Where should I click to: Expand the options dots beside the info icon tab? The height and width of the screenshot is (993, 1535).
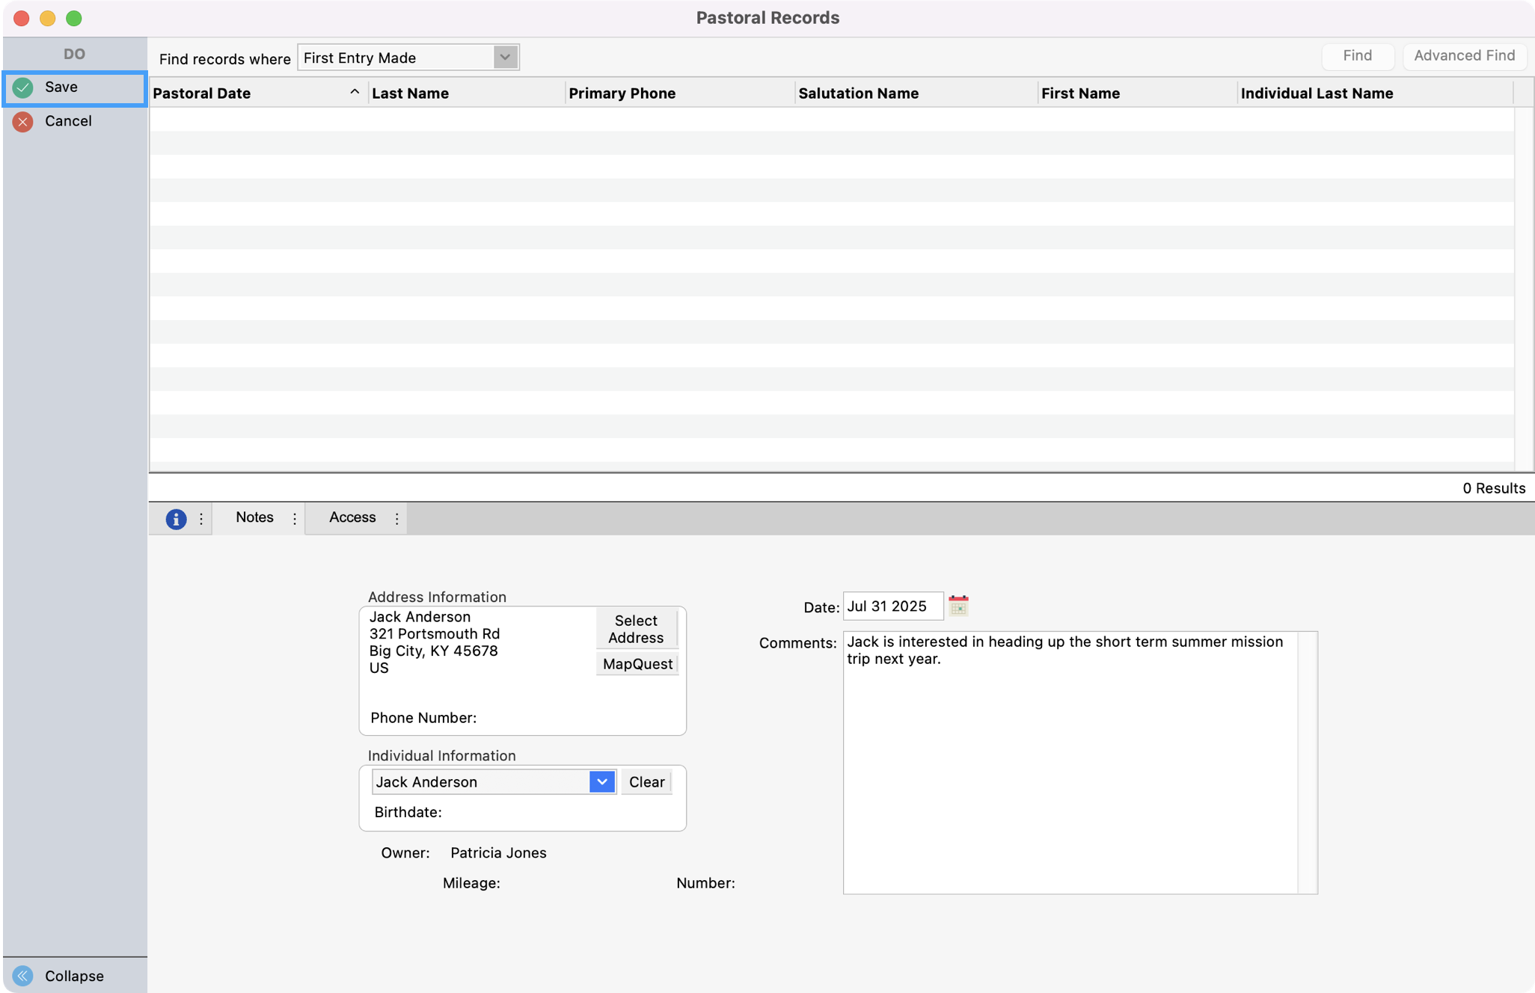[x=200, y=518]
